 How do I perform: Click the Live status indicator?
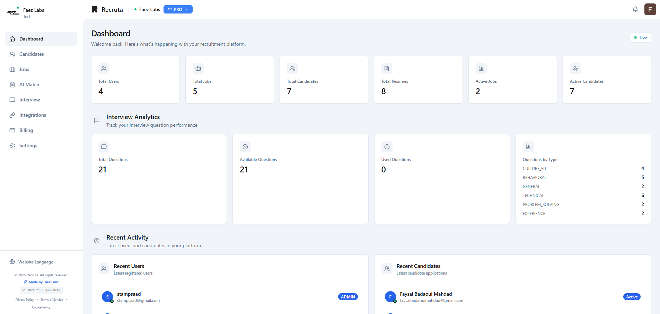click(x=640, y=37)
